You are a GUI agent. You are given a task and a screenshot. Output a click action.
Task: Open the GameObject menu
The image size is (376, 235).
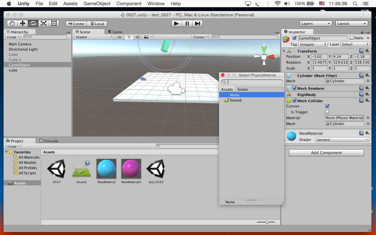tap(97, 4)
